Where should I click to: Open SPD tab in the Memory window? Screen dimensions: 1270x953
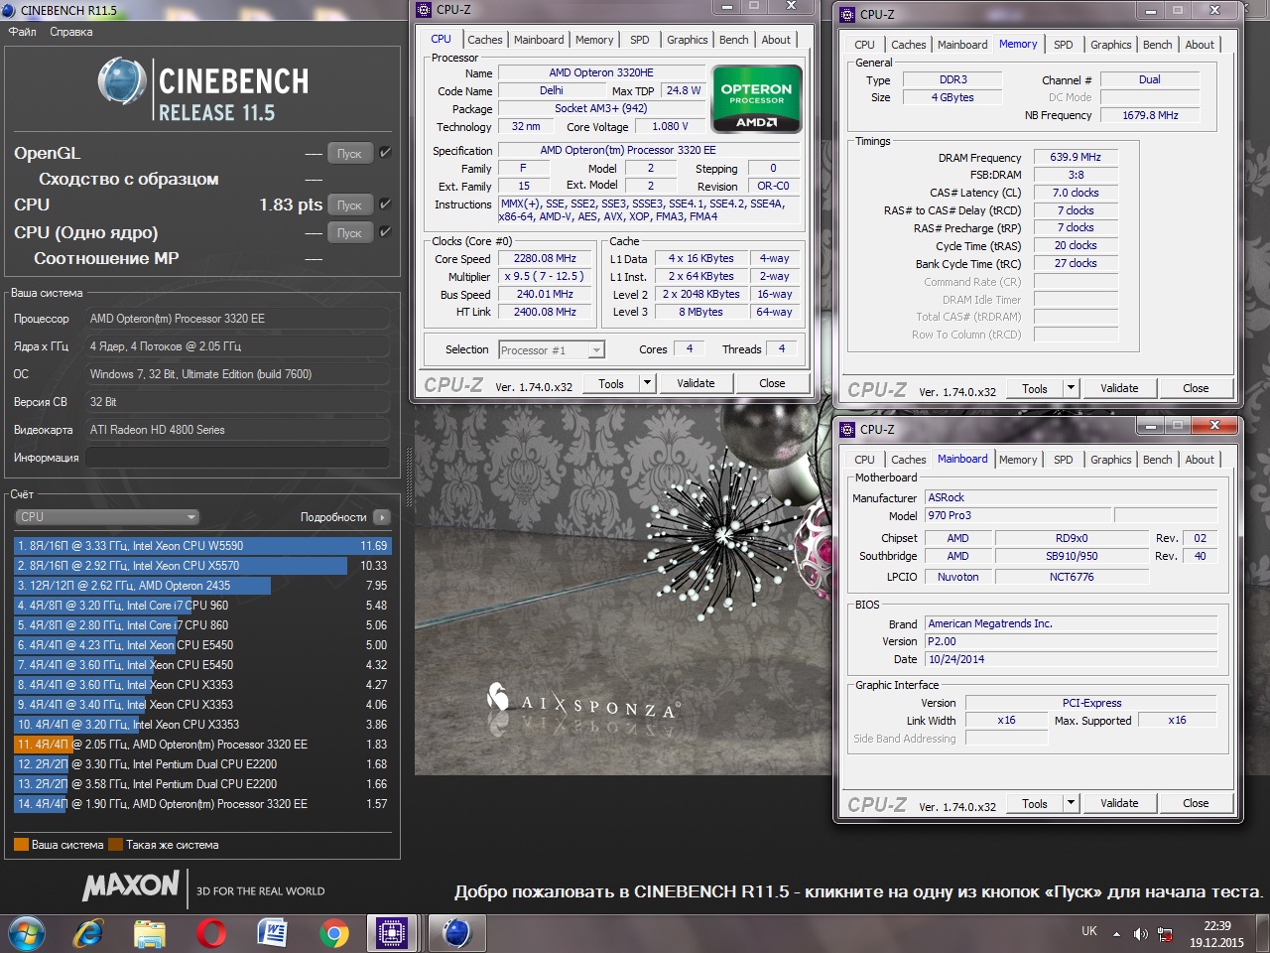click(1063, 45)
